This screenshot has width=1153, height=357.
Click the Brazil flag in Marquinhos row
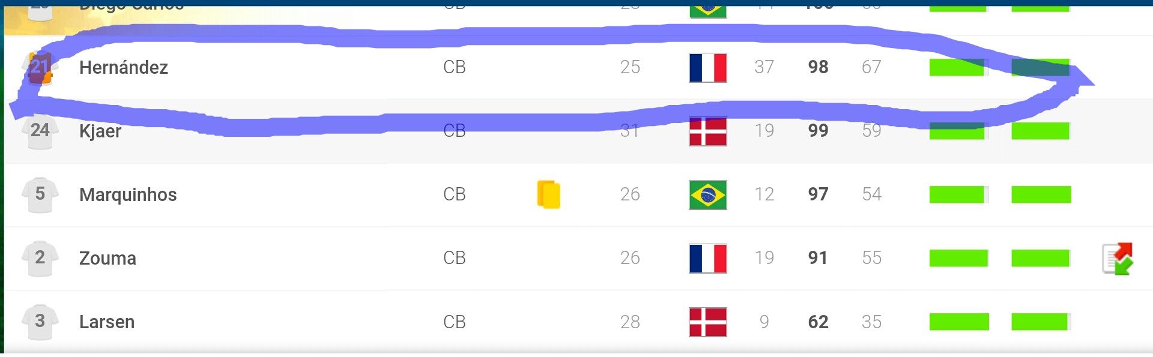(708, 194)
